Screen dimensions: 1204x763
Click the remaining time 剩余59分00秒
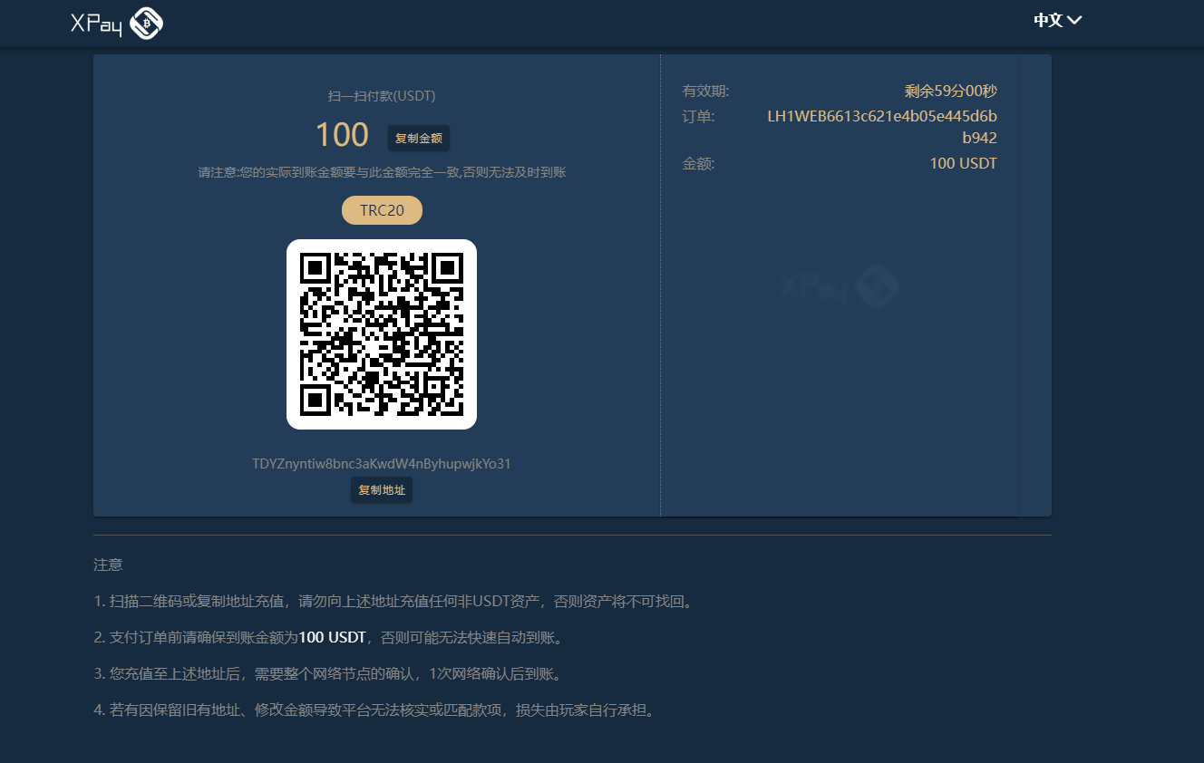(x=950, y=91)
